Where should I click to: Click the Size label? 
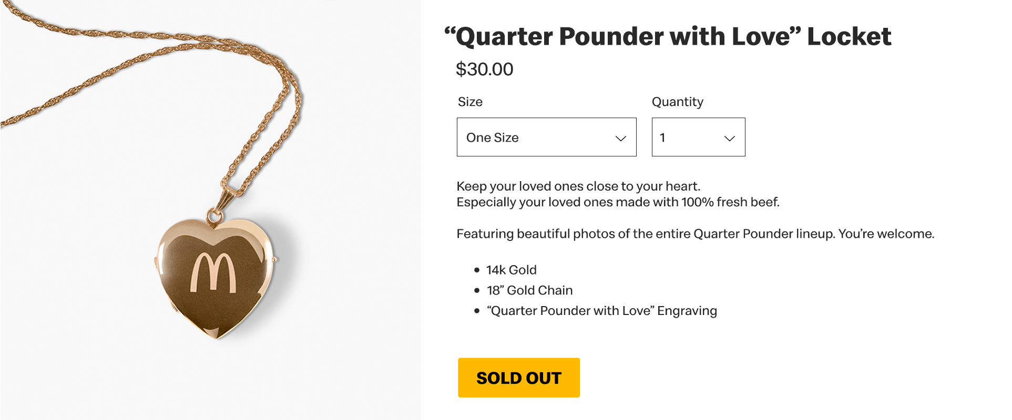470,102
